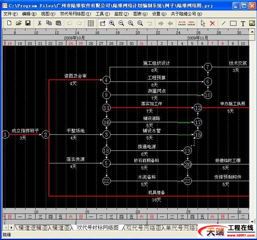This screenshot has width=257, height=240.
Task: Open the 文件 menu
Action: point(10,14)
